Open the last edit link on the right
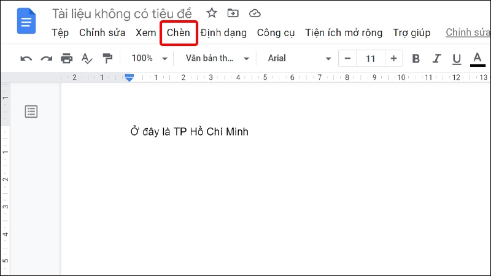This screenshot has height=276, width=491. click(x=468, y=33)
